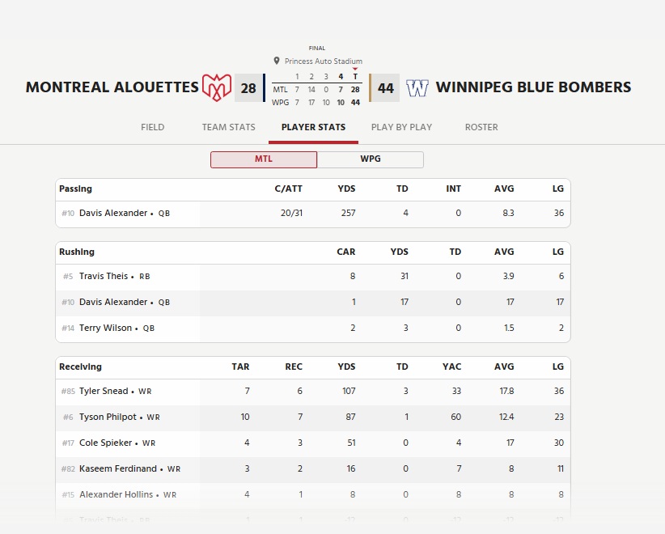The image size is (665, 534).
Task: Open Cole Spieker player row
Action: click(313, 443)
